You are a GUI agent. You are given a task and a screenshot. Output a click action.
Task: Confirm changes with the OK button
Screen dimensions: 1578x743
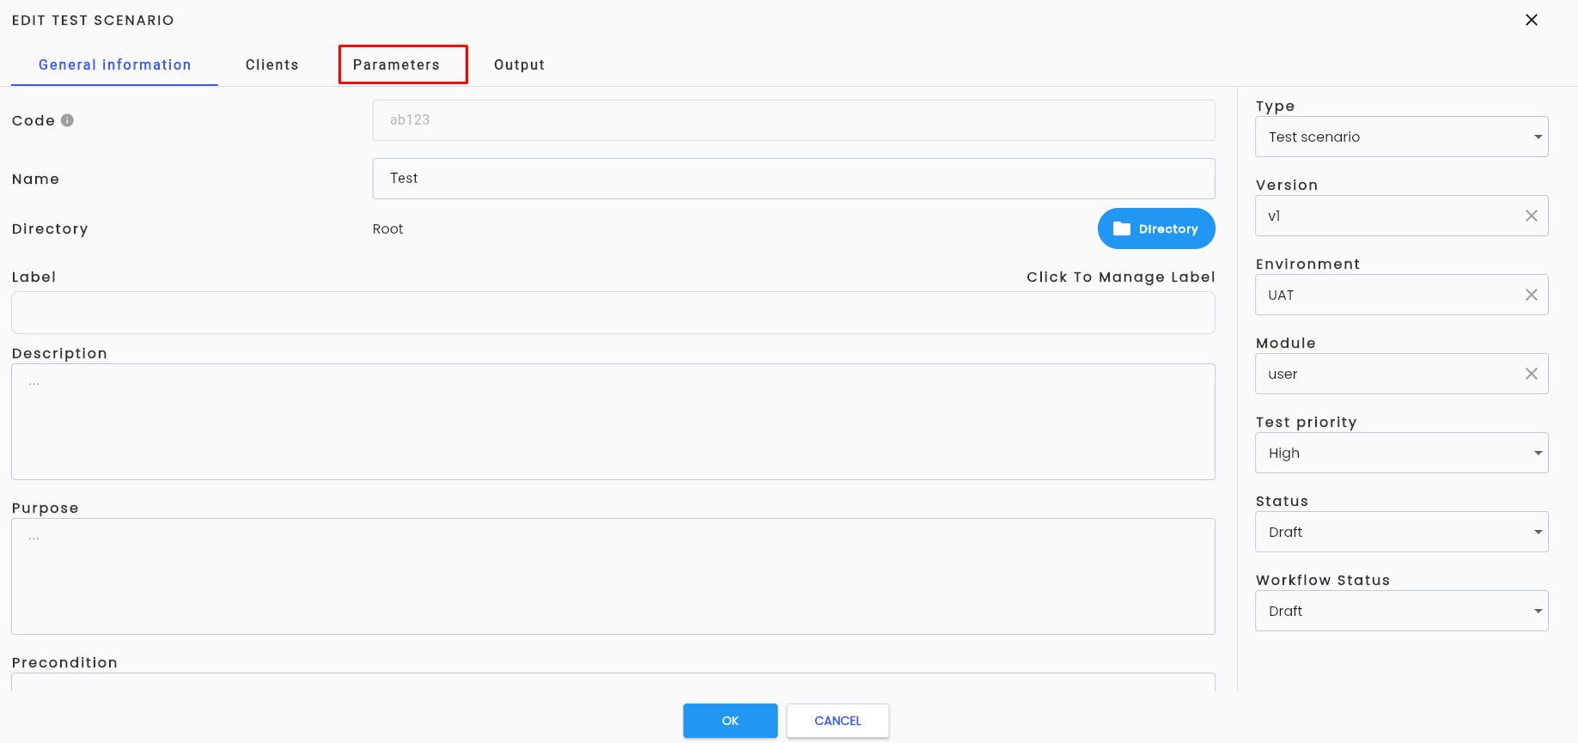pos(730,721)
